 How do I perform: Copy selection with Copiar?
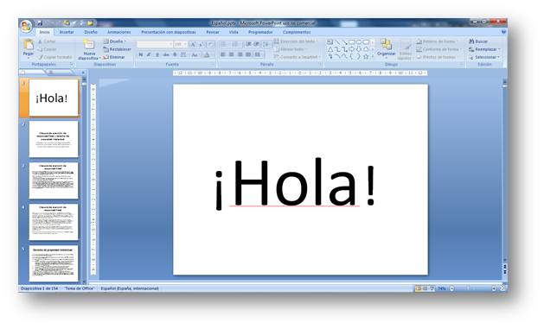47,49
